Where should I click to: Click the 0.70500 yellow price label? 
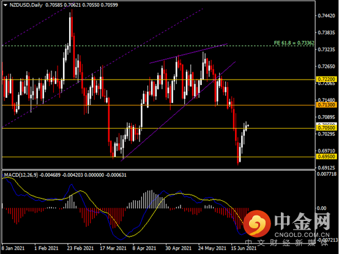click(327, 128)
